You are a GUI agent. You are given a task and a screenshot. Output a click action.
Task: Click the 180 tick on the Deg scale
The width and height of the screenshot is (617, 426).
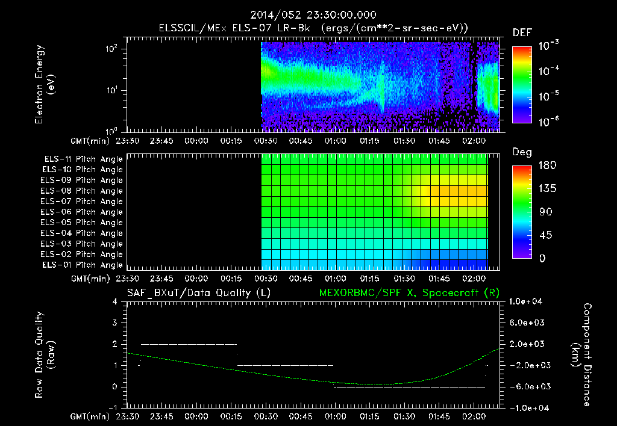pyautogui.click(x=547, y=165)
